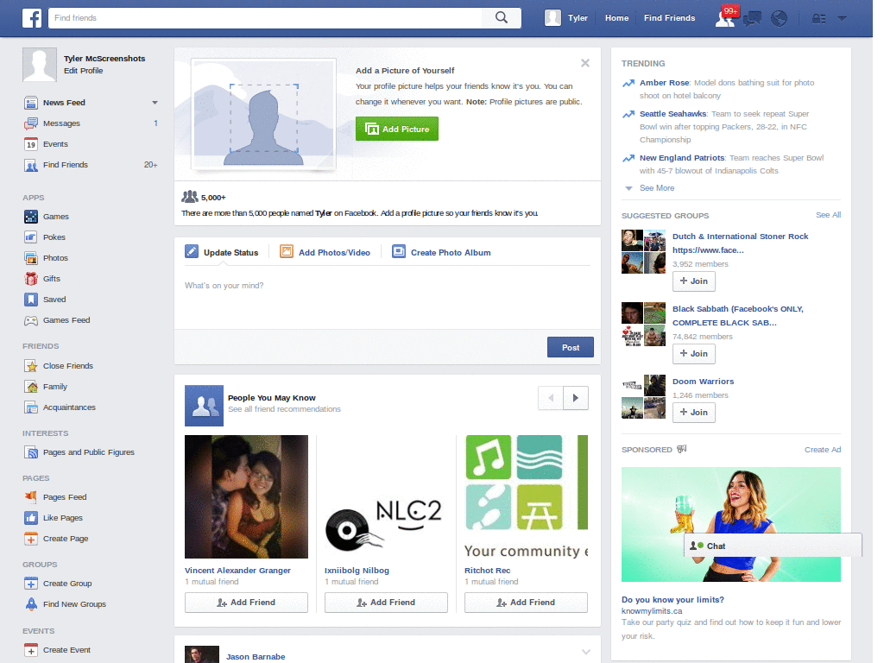Viewport: 884px width, 663px height.
Task: Go to Home in top bar
Action: coord(616,18)
